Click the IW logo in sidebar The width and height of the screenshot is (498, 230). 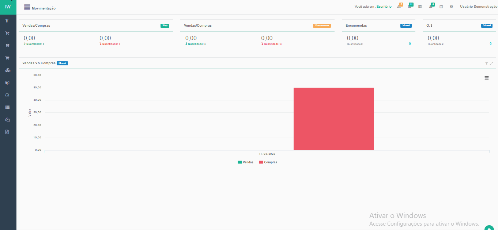[8, 7]
